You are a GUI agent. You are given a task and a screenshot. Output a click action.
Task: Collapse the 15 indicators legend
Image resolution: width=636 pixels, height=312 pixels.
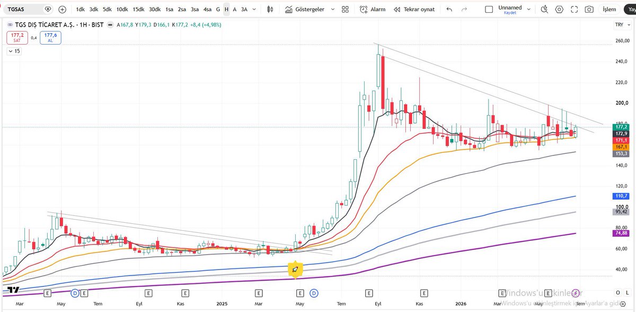coord(14,51)
